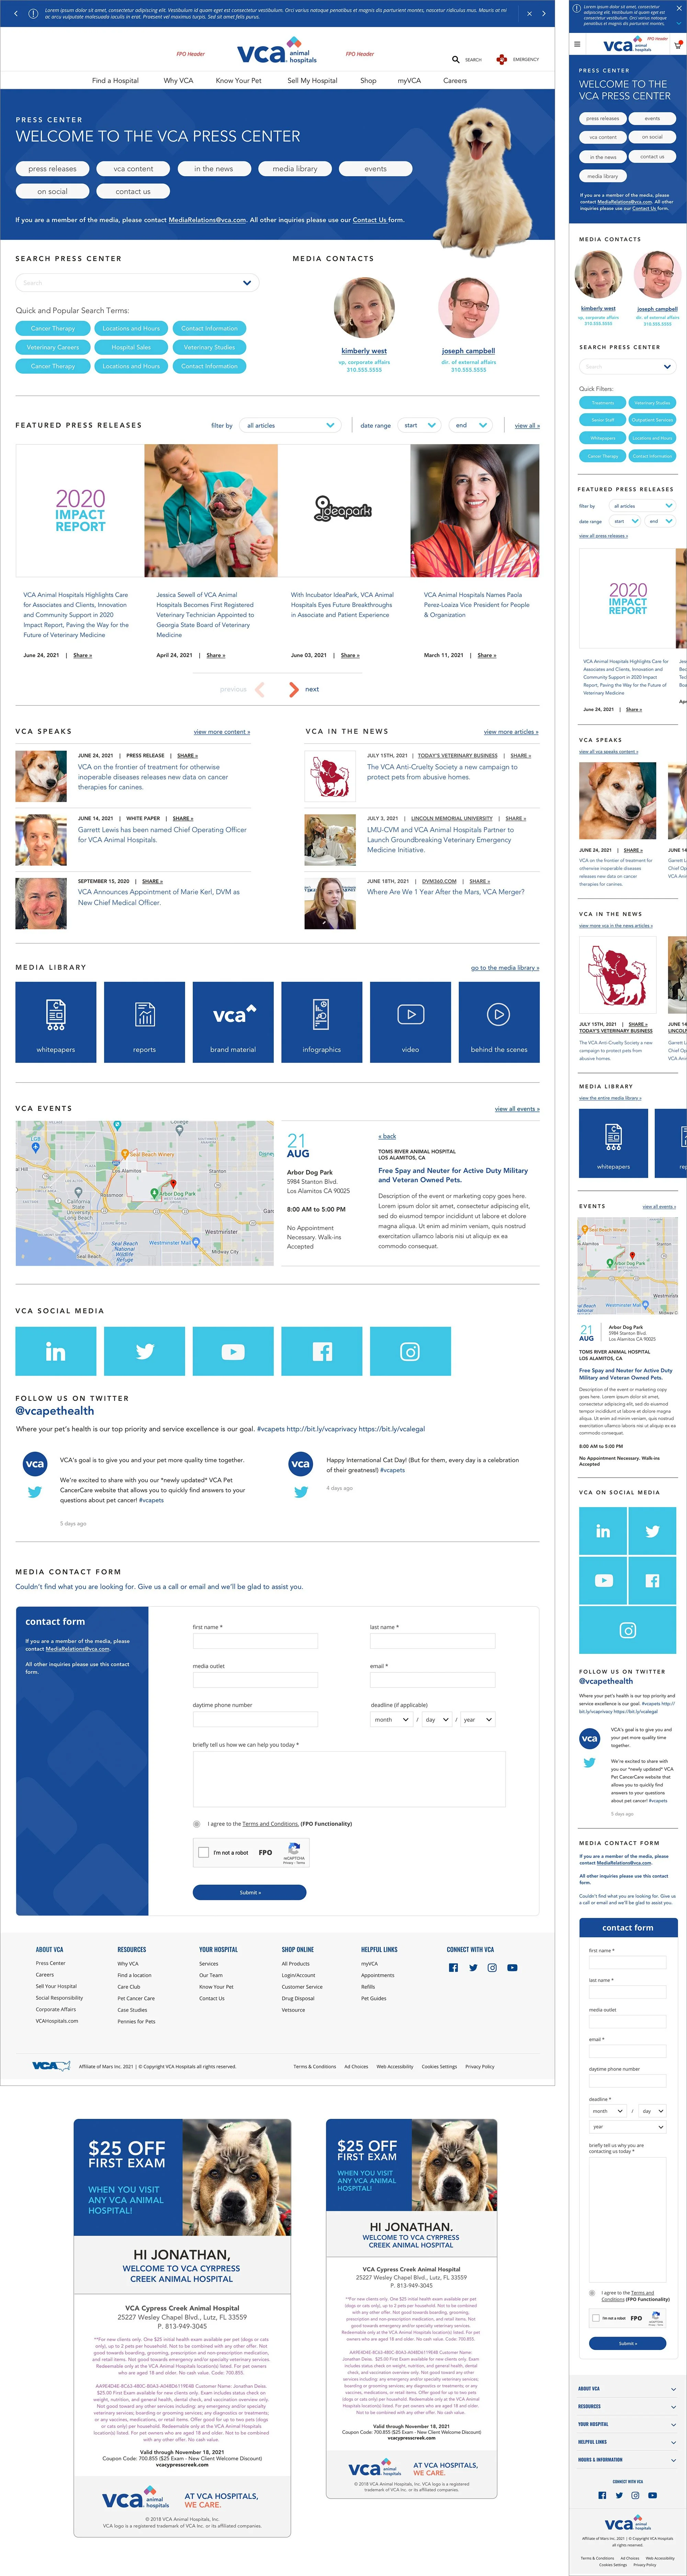Check the I'm not a robot box
Screen dimensions: 687x2576
click(x=204, y=1852)
